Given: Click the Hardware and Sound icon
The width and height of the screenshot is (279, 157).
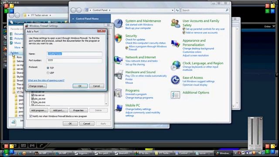Looking at the screenshot, I should pos(119,75).
